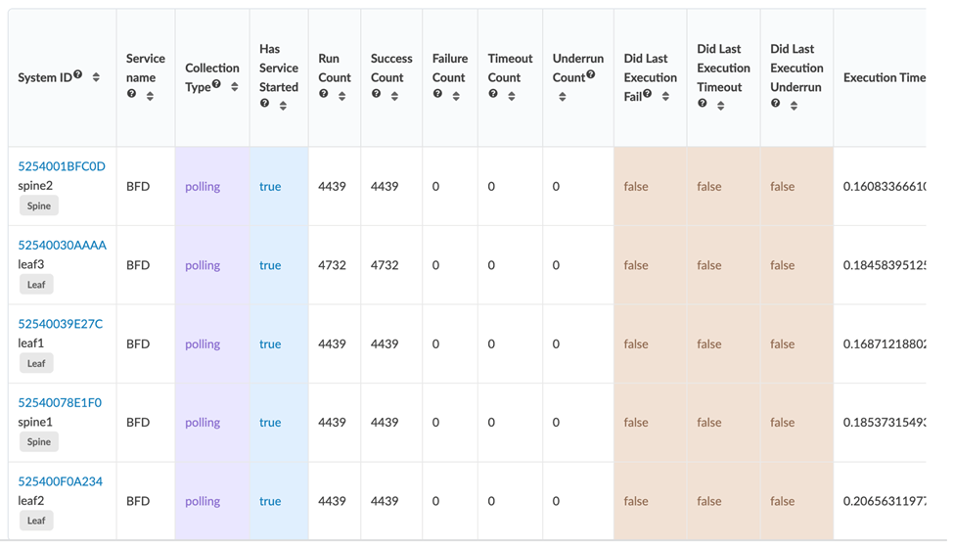This screenshot has width=954, height=546.
Task: Sort rows by Run Count
Action: 341,96
